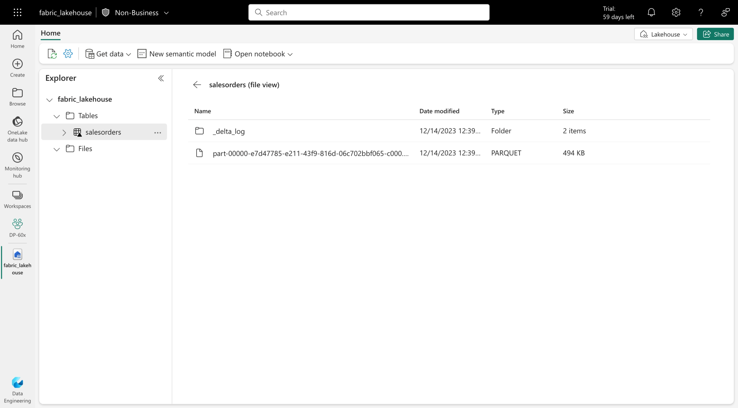The image size is (738, 408).
Task: Collapse the fabric_lakehouse tree node
Action: coord(49,99)
